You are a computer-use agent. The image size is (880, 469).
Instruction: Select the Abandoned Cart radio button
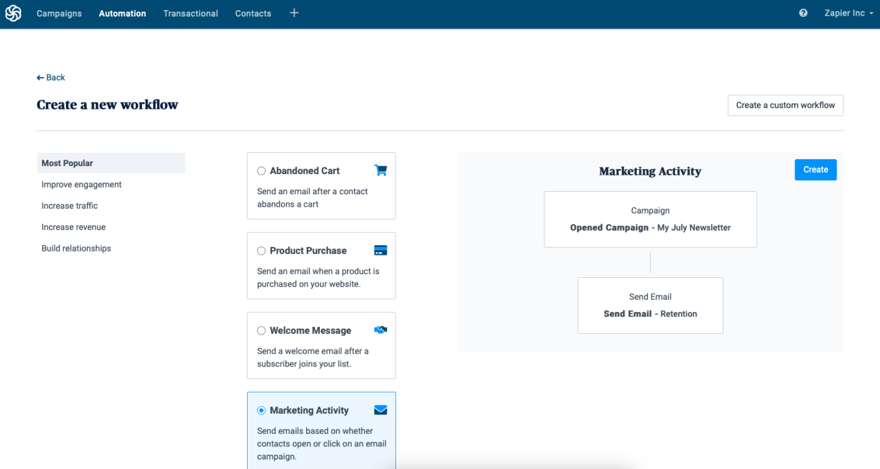tap(261, 171)
